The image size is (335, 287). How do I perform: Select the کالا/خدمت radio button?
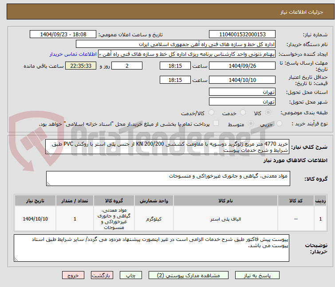[x=211, y=112]
